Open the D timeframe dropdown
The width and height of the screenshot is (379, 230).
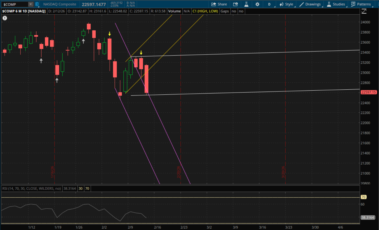[x=269, y=4]
